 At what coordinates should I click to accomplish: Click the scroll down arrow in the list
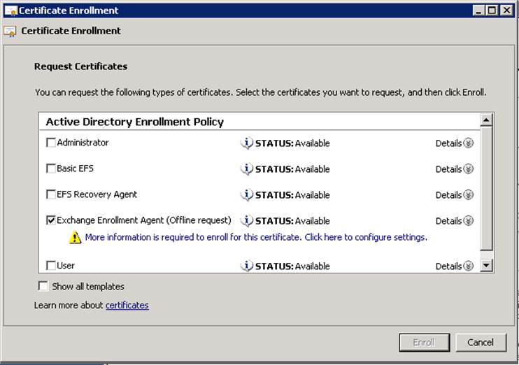coord(487,266)
